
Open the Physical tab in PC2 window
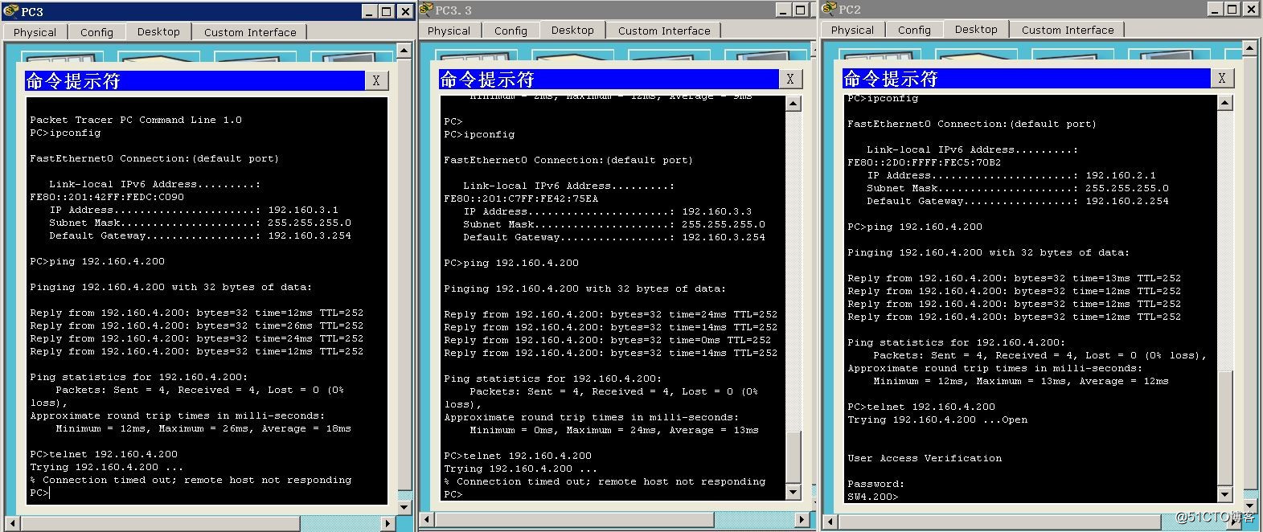[852, 30]
